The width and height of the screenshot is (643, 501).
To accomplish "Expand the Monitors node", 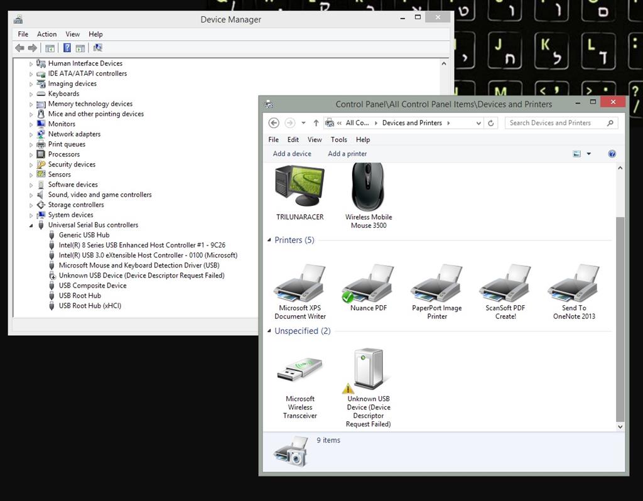I will [x=31, y=125].
